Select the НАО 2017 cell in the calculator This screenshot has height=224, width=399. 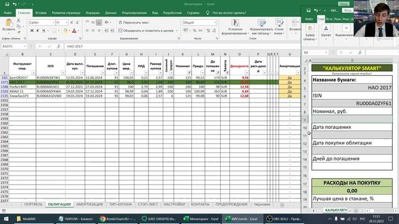[x=352, y=88]
